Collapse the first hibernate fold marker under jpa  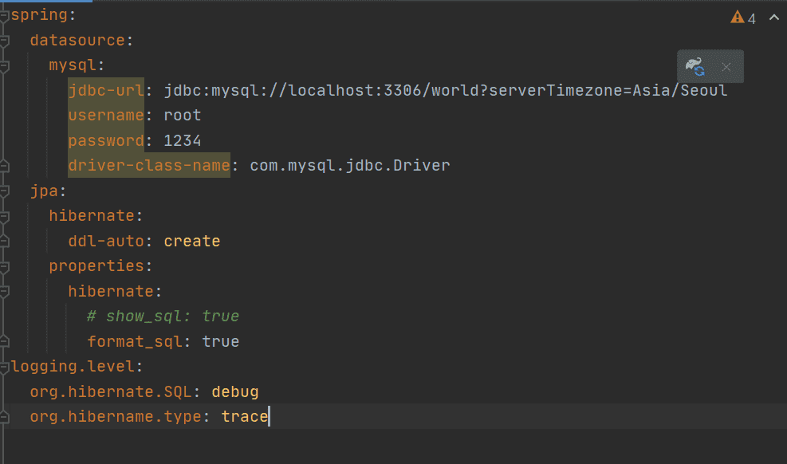4,216
